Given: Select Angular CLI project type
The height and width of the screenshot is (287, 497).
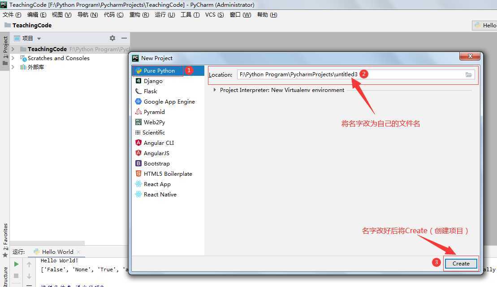Looking at the screenshot, I should 159,143.
